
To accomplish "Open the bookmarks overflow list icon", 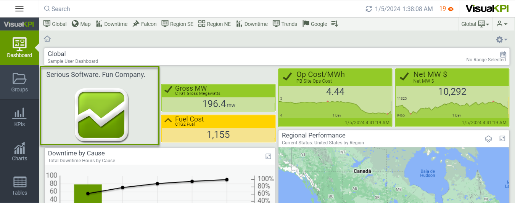I will tap(335, 24).
